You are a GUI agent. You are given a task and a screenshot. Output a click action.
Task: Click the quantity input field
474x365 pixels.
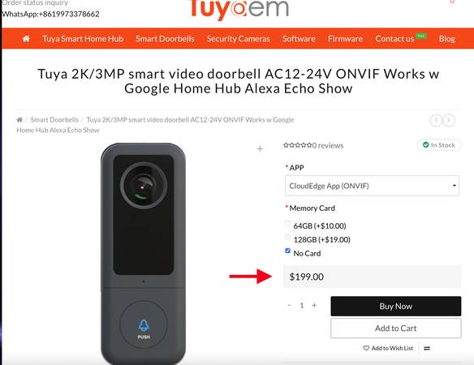click(302, 306)
